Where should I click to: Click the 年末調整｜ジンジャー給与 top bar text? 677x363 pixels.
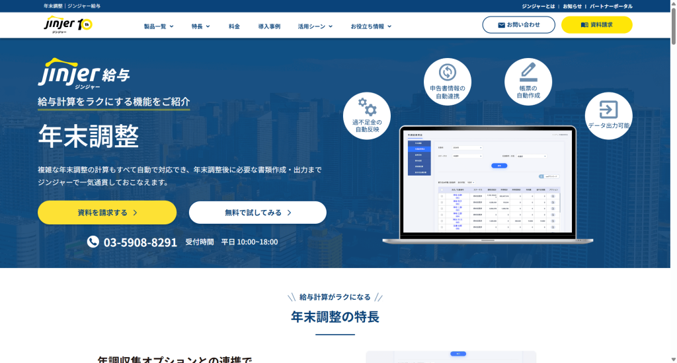pos(72,6)
